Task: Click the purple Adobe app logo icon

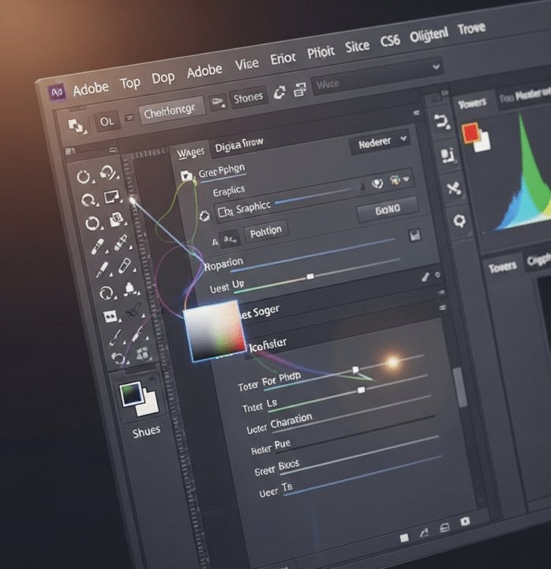Action: (58, 92)
